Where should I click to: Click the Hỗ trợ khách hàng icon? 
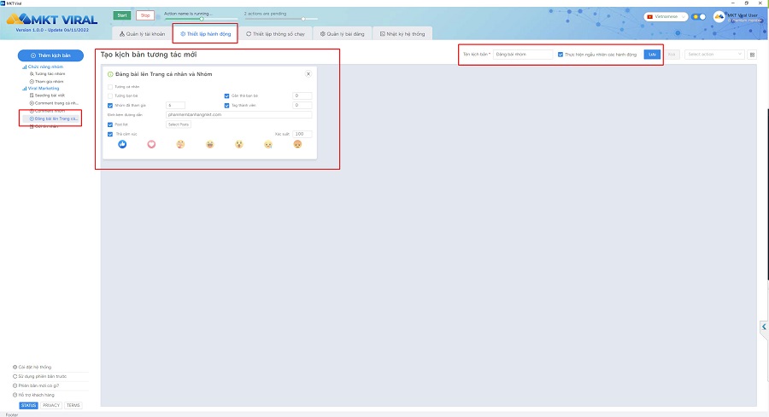(15, 395)
